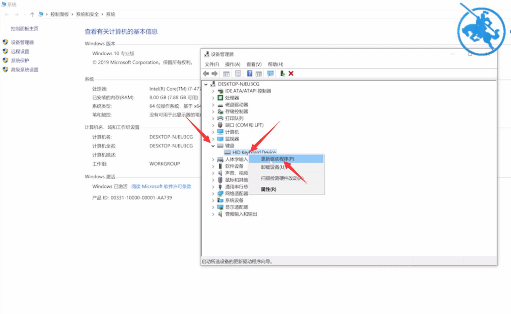Expand the 网络适配器 node
Image resolution: width=511 pixels, height=314 pixels.
pyautogui.click(x=213, y=194)
